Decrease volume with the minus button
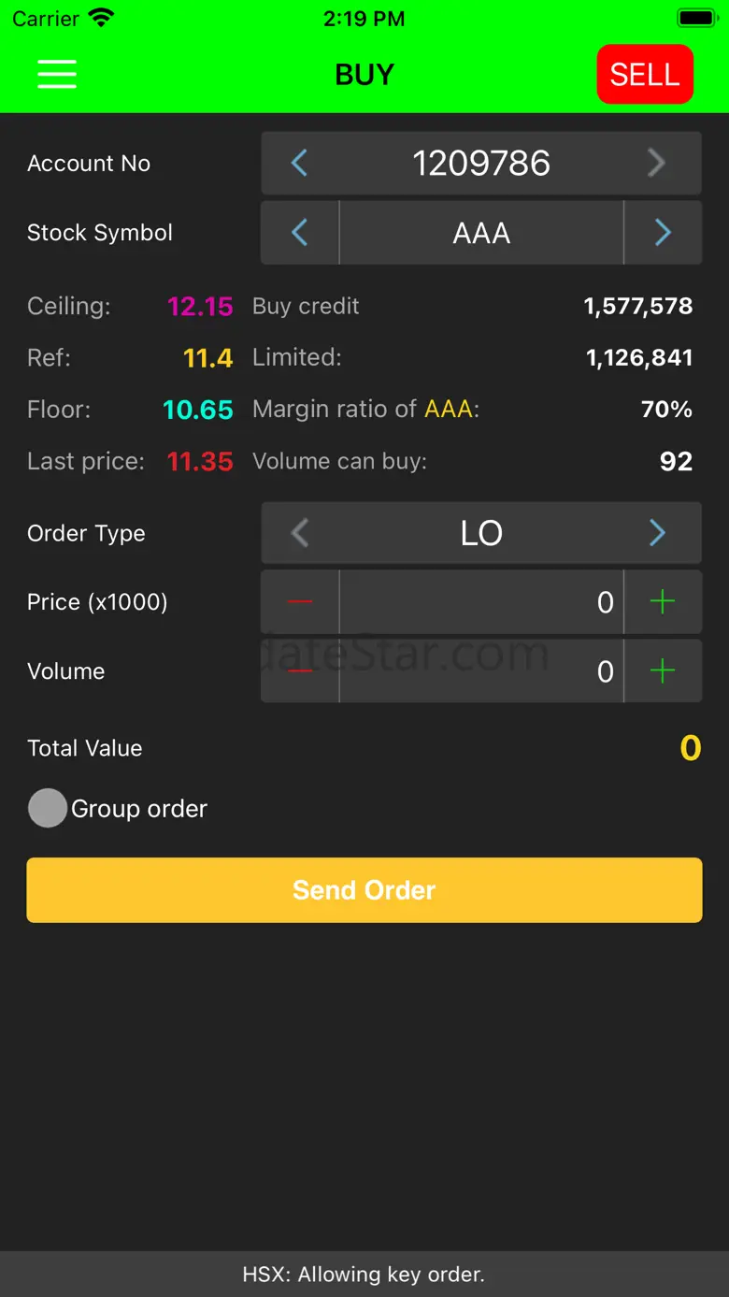The width and height of the screenshot is (729, 1297). [x=300, y=671]
